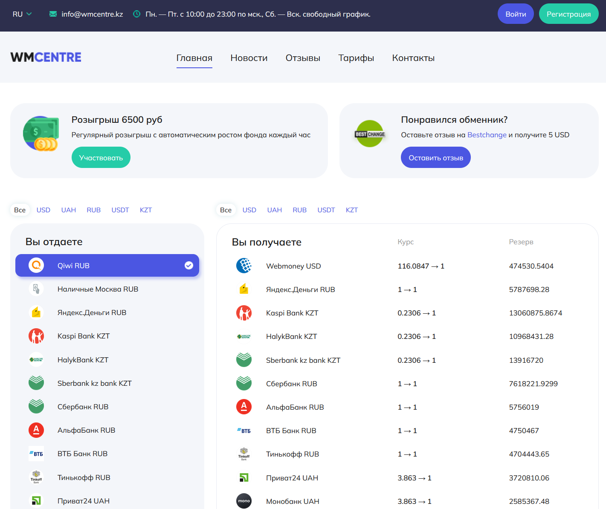The image size is (606, 509).
Task: Click the info@wmcentre.kz email link
Action: tap(92, 14)
